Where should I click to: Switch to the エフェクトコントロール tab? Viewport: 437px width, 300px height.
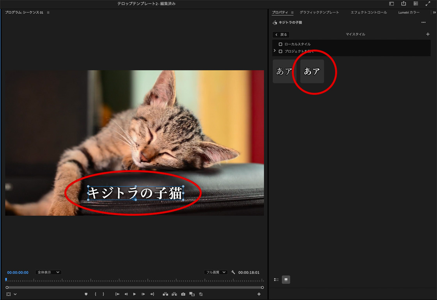click(369, 12)
